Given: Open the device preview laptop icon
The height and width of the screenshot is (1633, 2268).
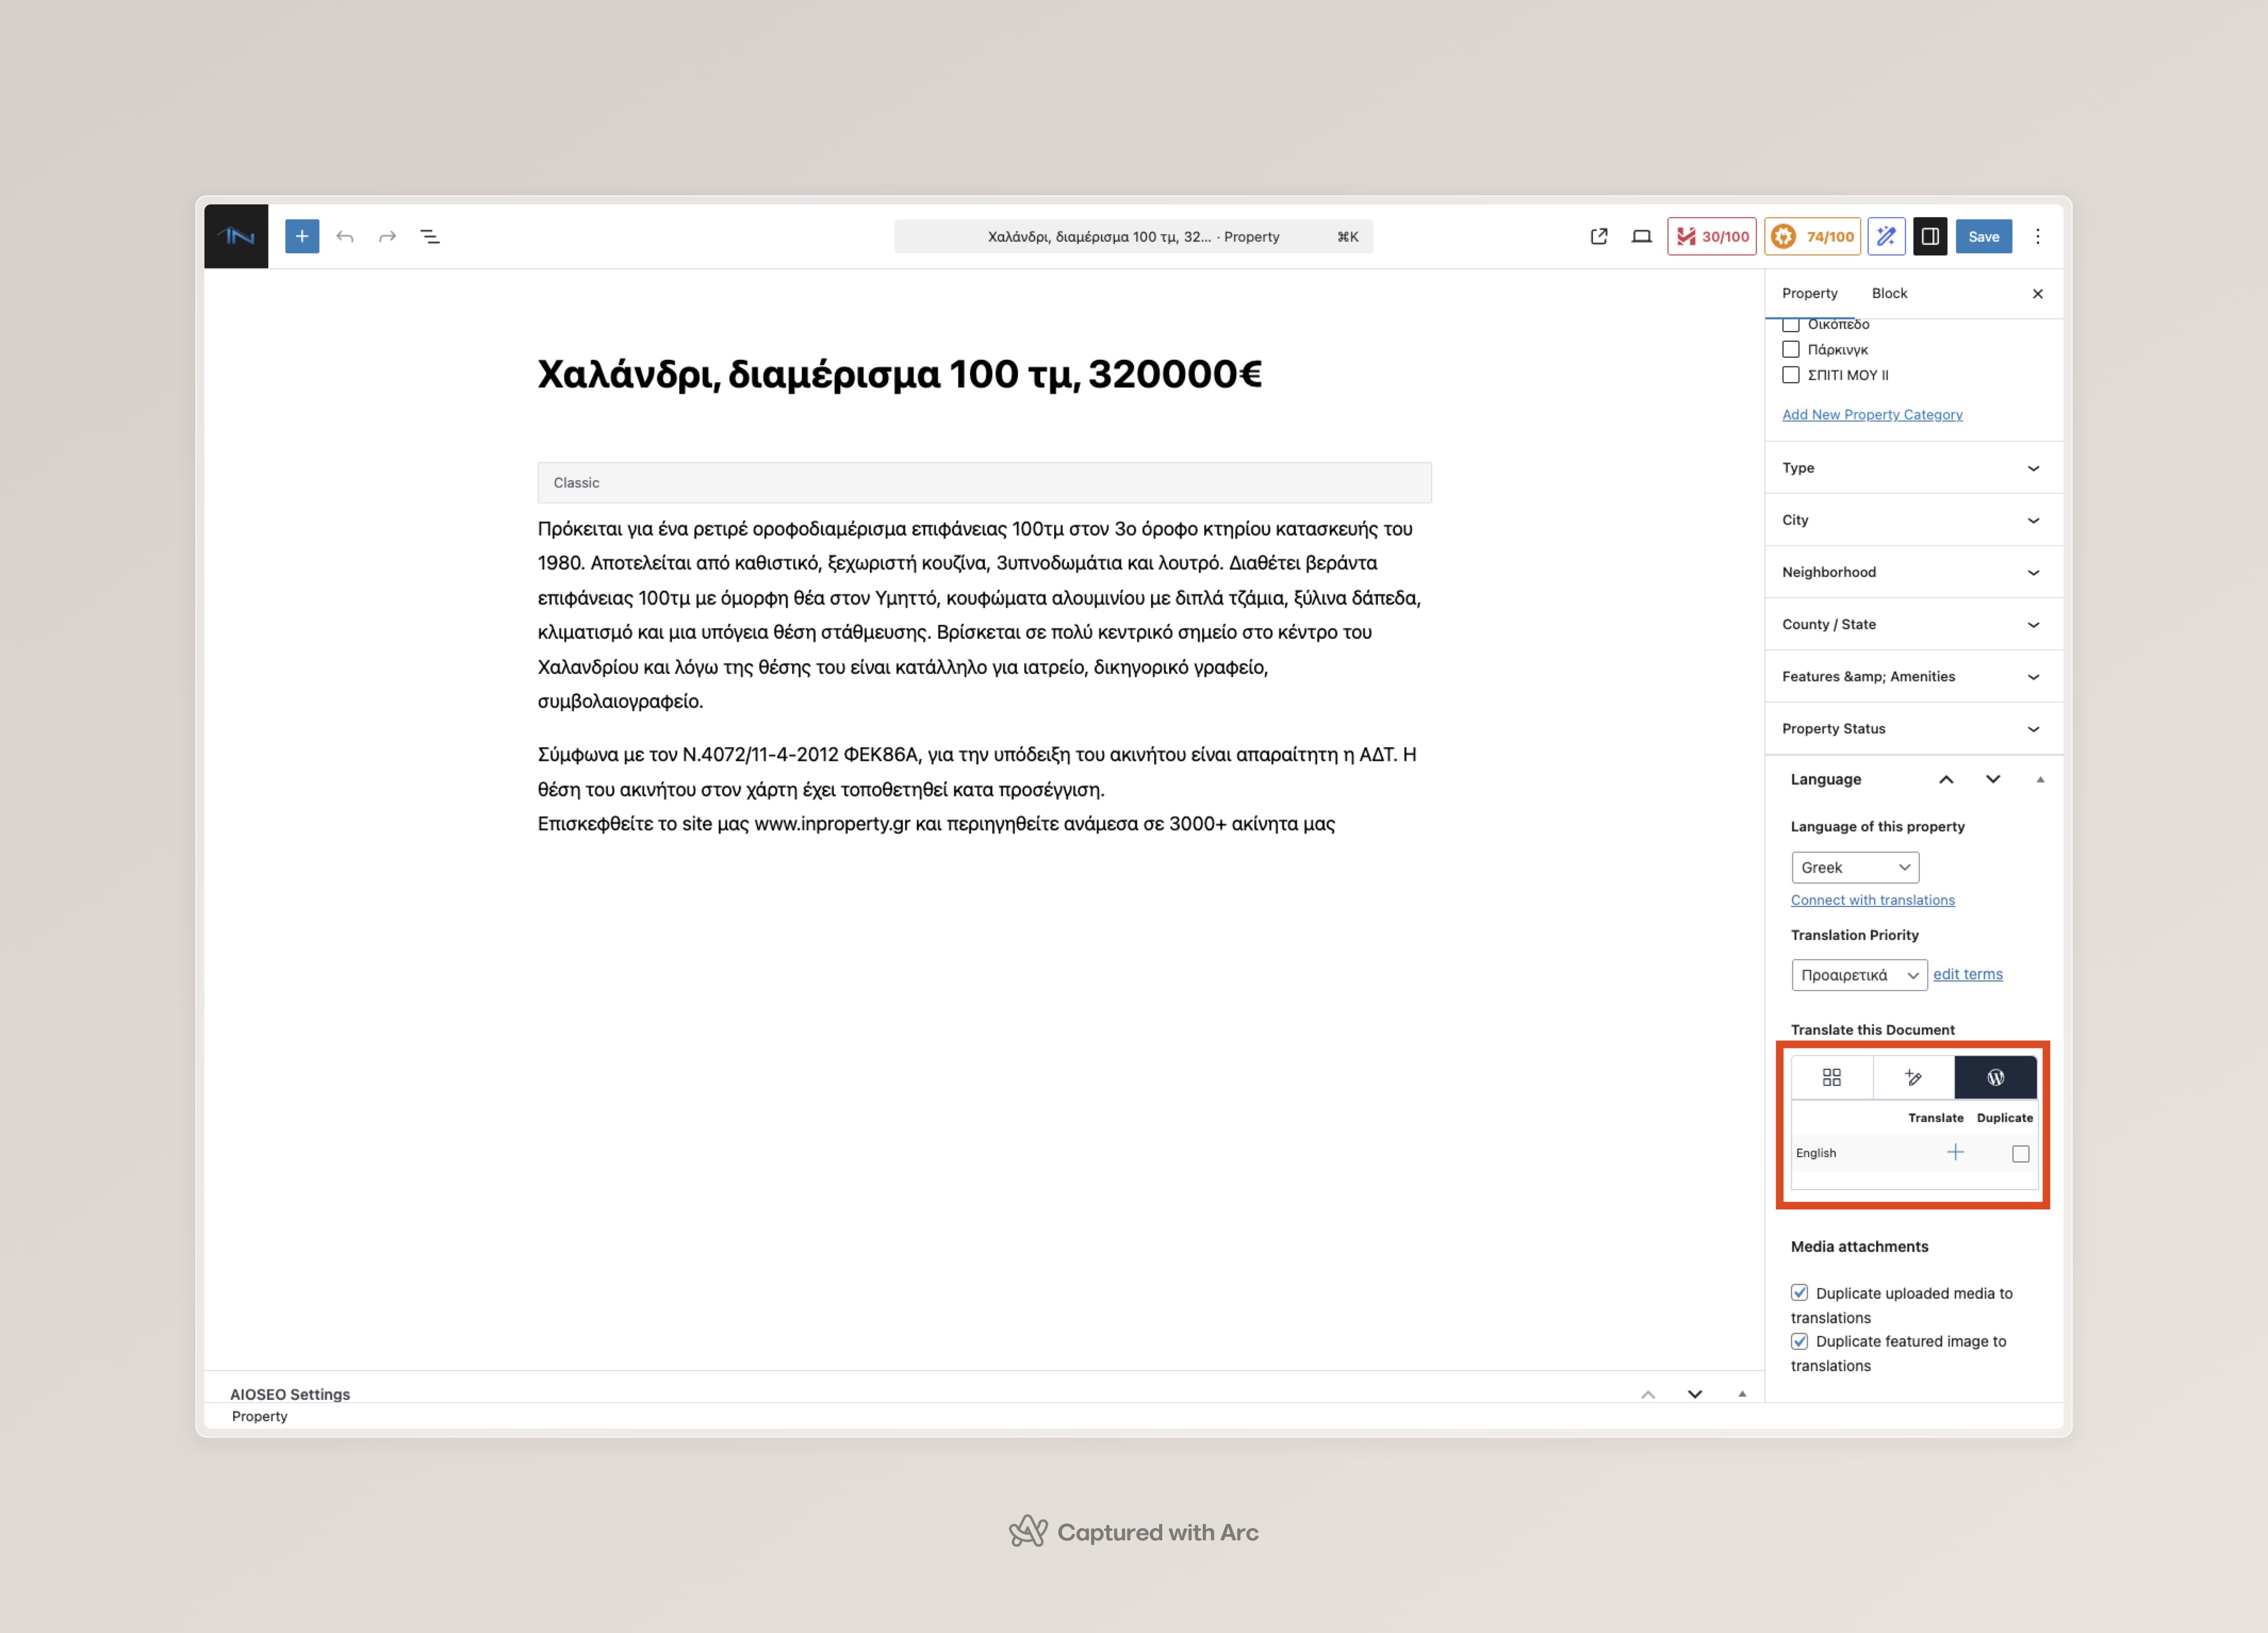Looking at the screenshot, I should pyautogui.click(x=1641, y=237).
